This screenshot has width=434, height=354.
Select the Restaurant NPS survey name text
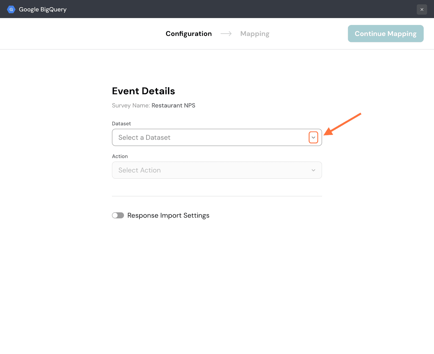click(173, 106)
